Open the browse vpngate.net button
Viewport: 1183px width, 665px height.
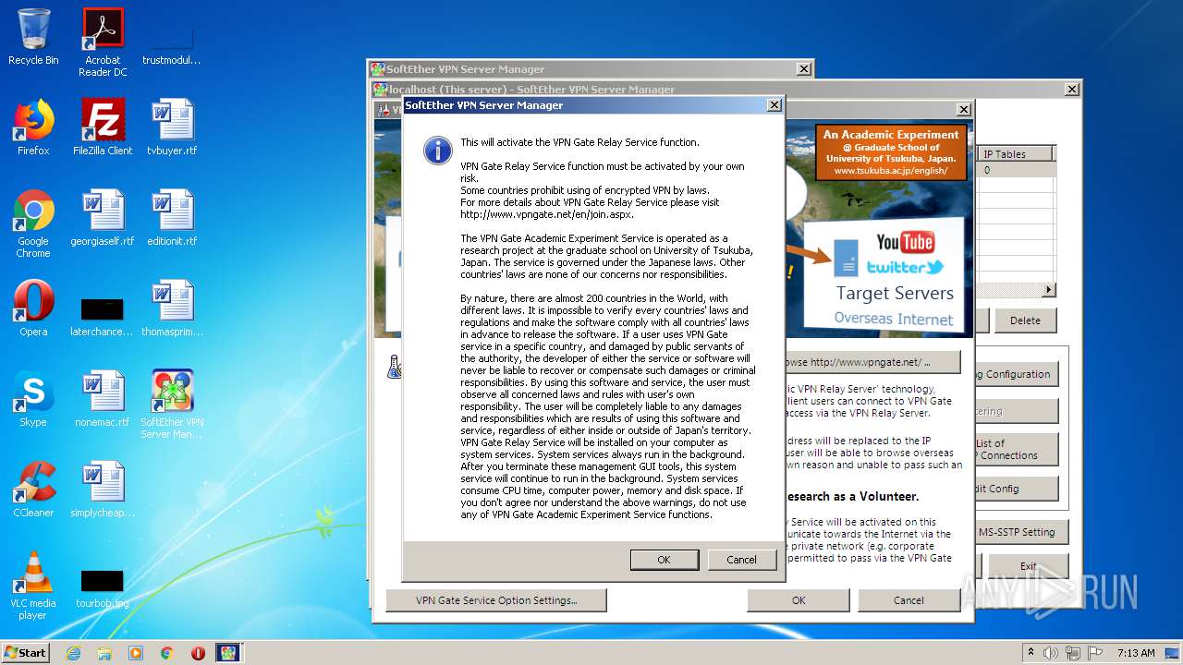click(872, 362)
